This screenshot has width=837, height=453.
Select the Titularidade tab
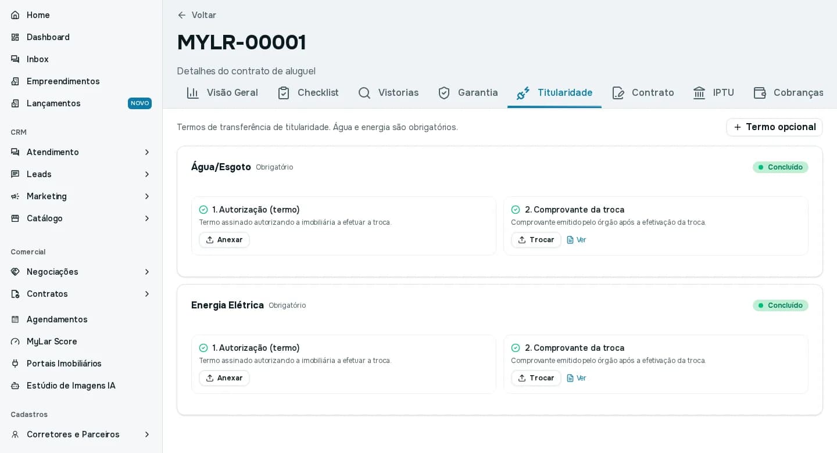(555, 93)
